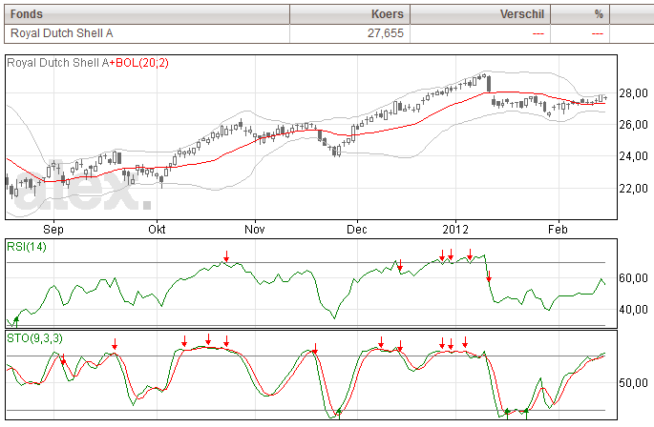Viewport: 654px width, 427px height.
Task: Select the Royal Dutch Shell A+BOL(20;2) chart title
Action: (88, 63)
